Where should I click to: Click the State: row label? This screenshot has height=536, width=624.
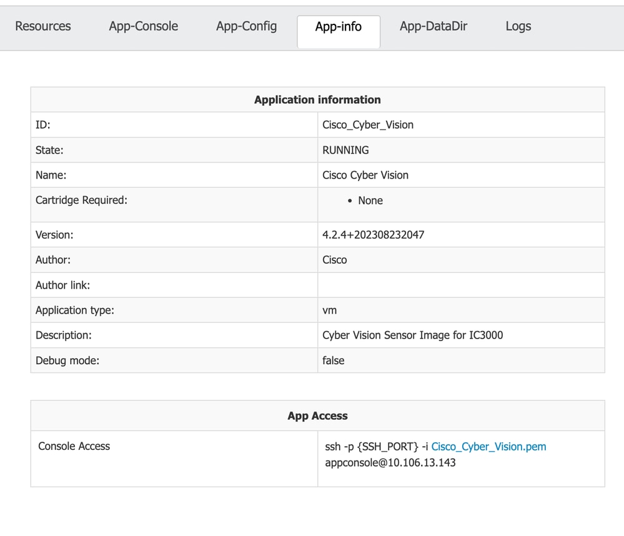[x=49, y=150]
